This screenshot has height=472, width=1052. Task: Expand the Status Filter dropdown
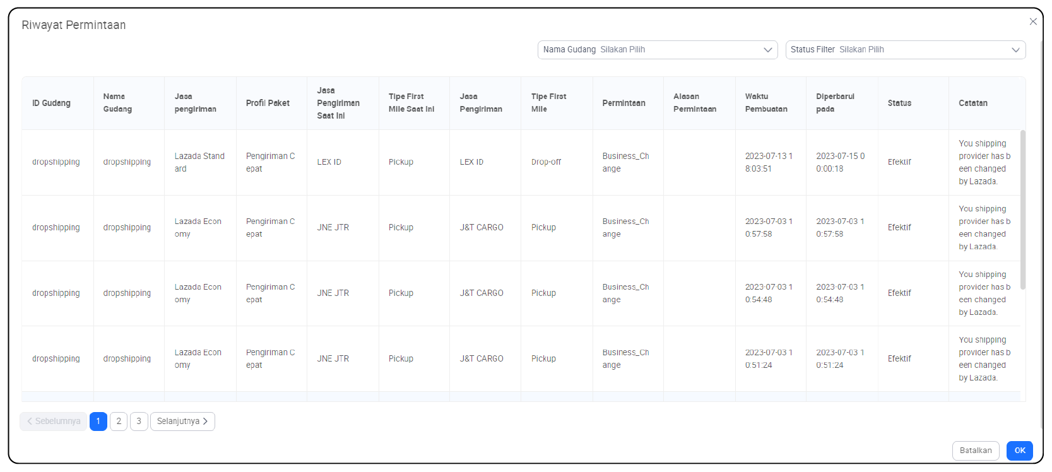click(x=905, y=50)
